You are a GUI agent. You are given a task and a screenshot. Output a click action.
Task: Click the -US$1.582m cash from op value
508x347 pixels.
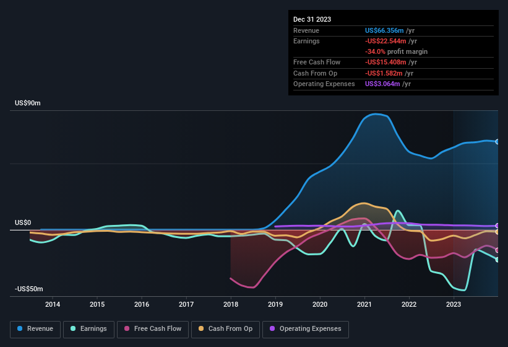coord(384,73)
